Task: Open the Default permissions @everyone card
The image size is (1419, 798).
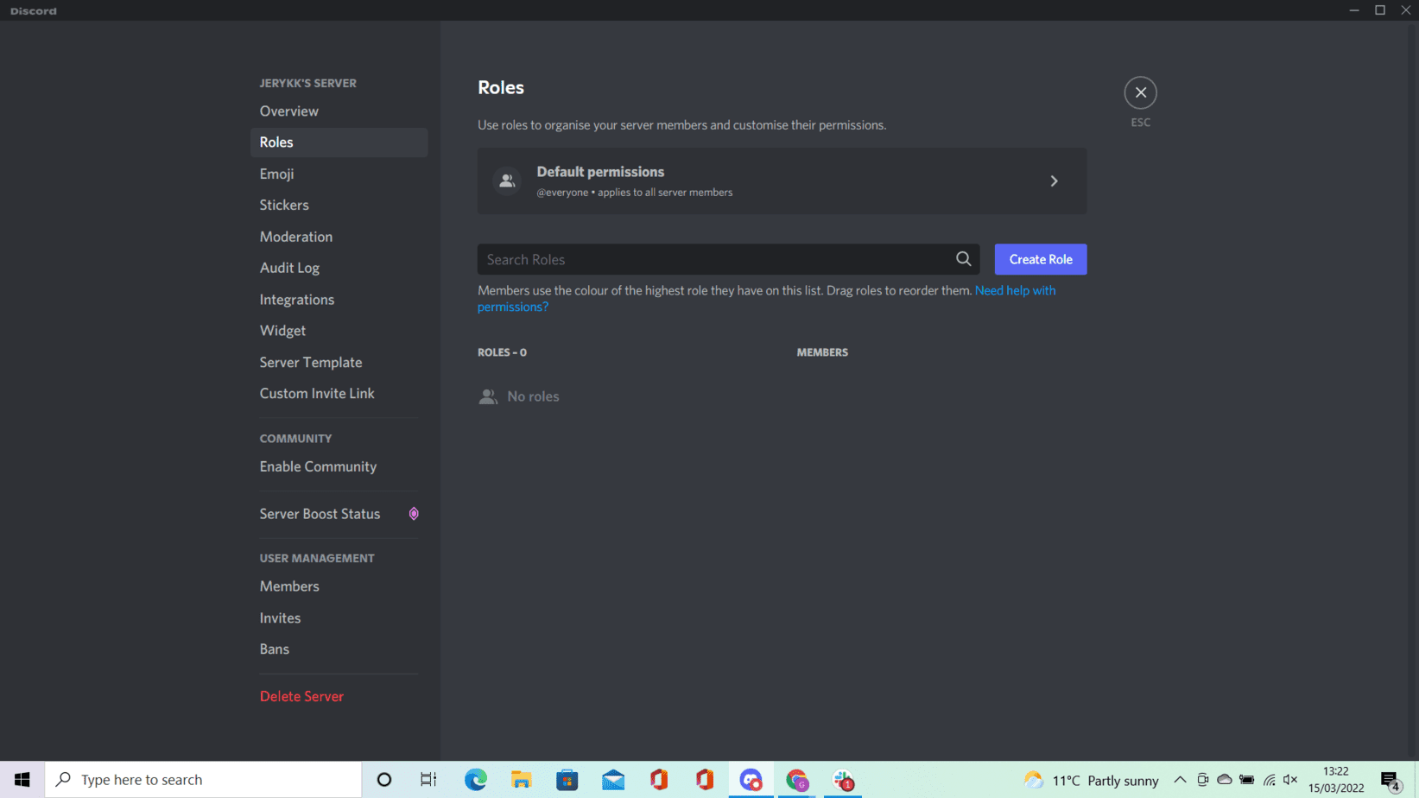Action: click(782, 181)
